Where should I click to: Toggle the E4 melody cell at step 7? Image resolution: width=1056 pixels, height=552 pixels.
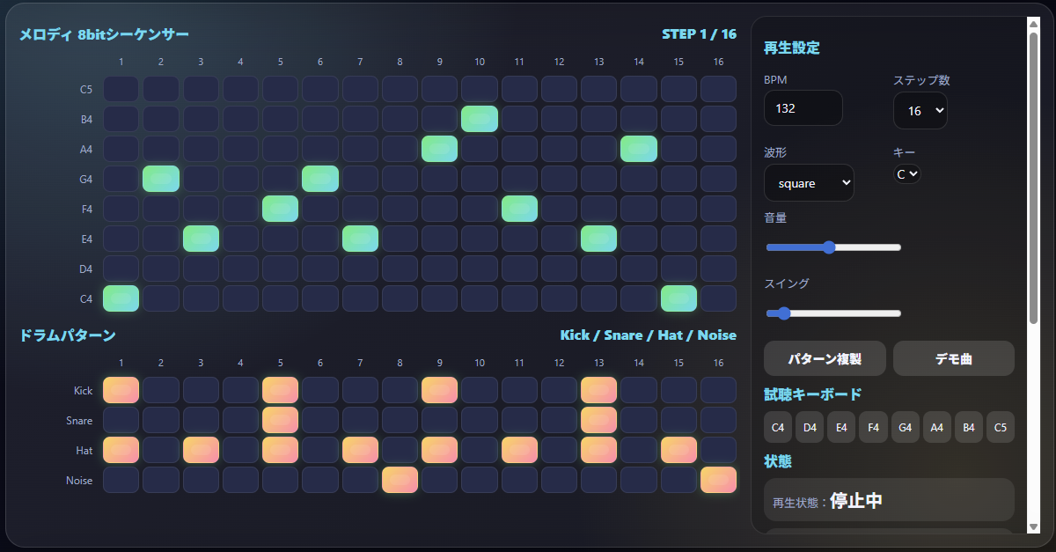coord(360,239)
